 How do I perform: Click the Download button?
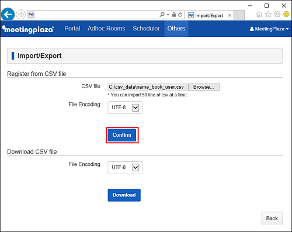(124, 195)
